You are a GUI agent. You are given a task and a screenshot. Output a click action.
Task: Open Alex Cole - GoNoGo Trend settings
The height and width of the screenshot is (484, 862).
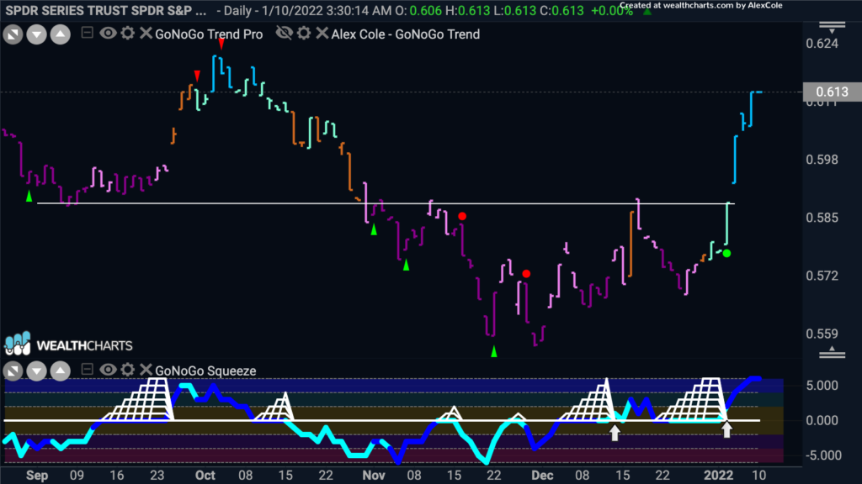(x=304, y=33)
